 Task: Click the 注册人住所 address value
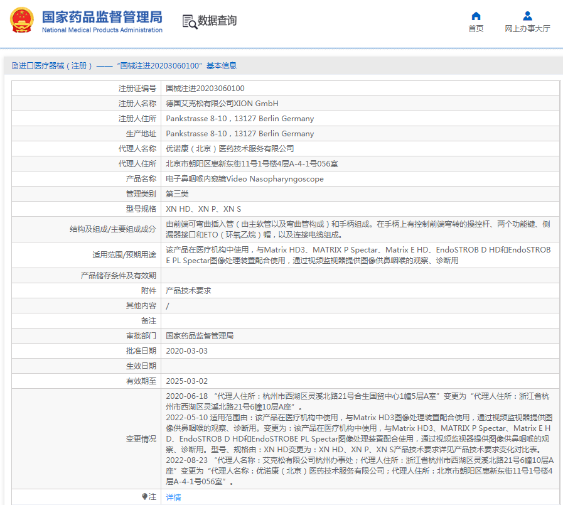point(240,119)
